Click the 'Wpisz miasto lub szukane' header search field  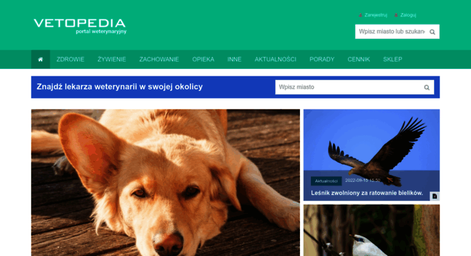392,31
